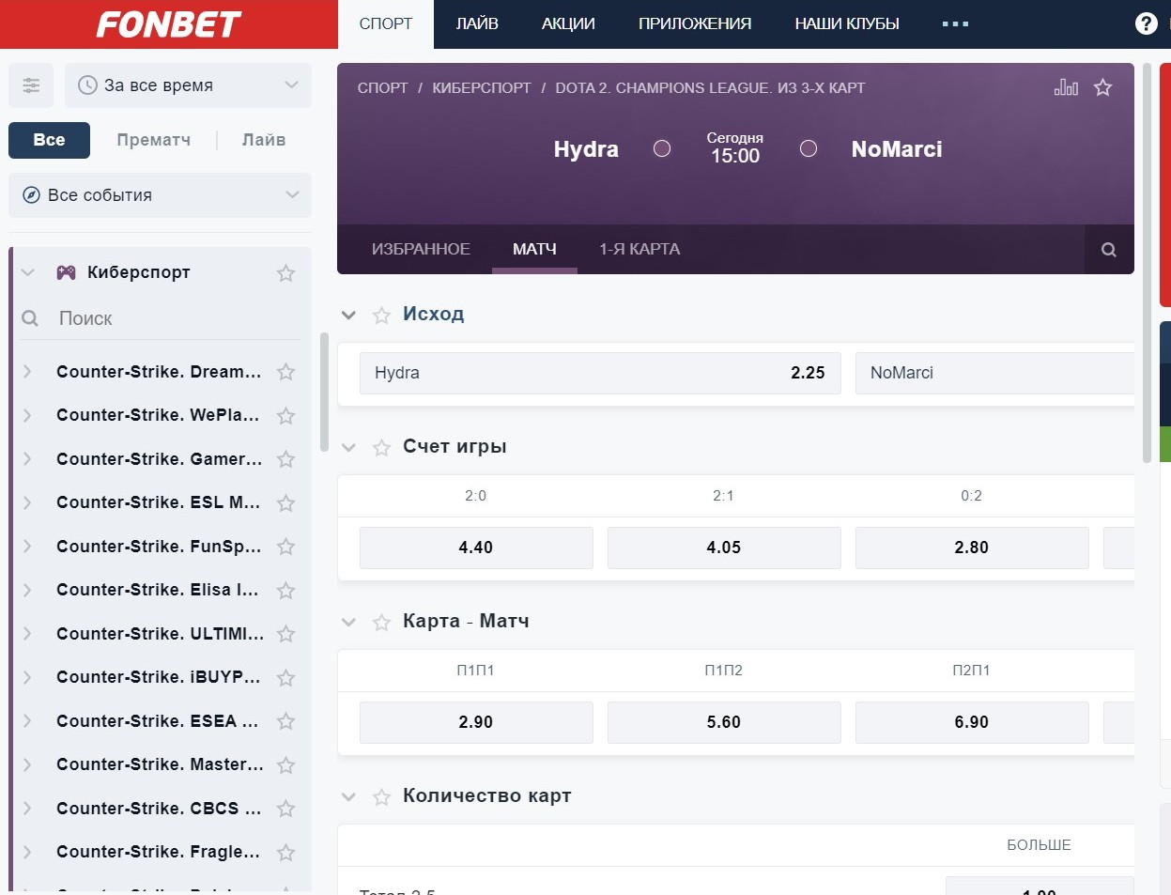
Task: Select the Лайв filter
Action: click(x=264, y=140)
